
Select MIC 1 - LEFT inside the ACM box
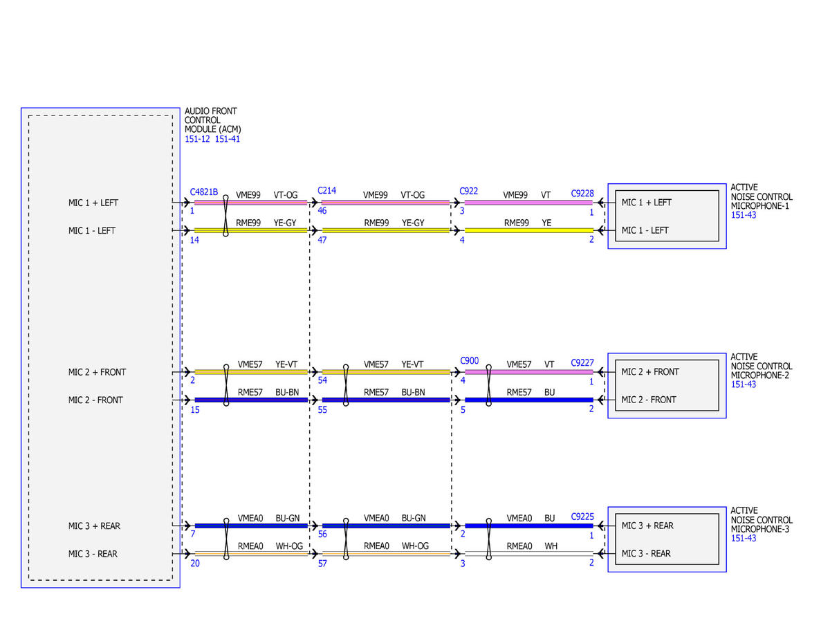(92, 230)
